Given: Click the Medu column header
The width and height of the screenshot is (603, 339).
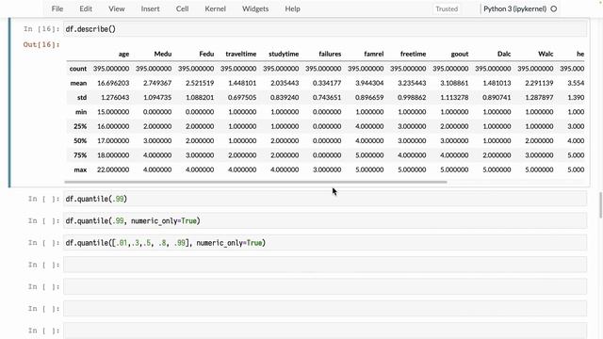Looking at the screenshot, I should (163, 55).
